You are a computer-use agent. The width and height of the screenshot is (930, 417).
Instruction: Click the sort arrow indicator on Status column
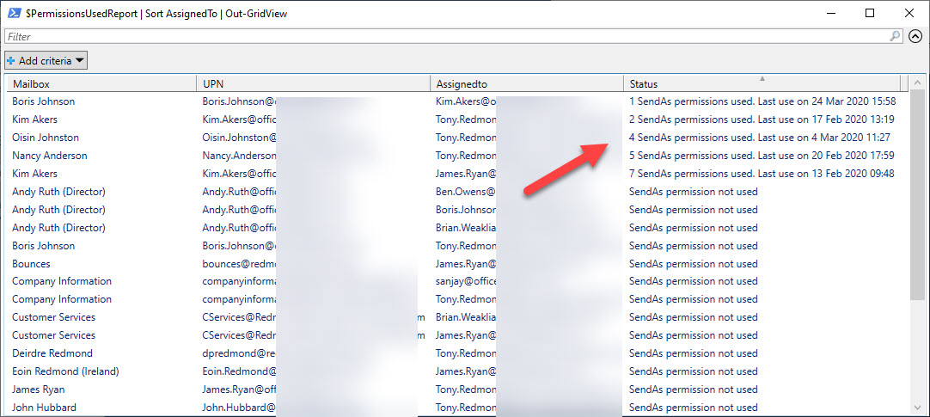[x=762, y=78]
